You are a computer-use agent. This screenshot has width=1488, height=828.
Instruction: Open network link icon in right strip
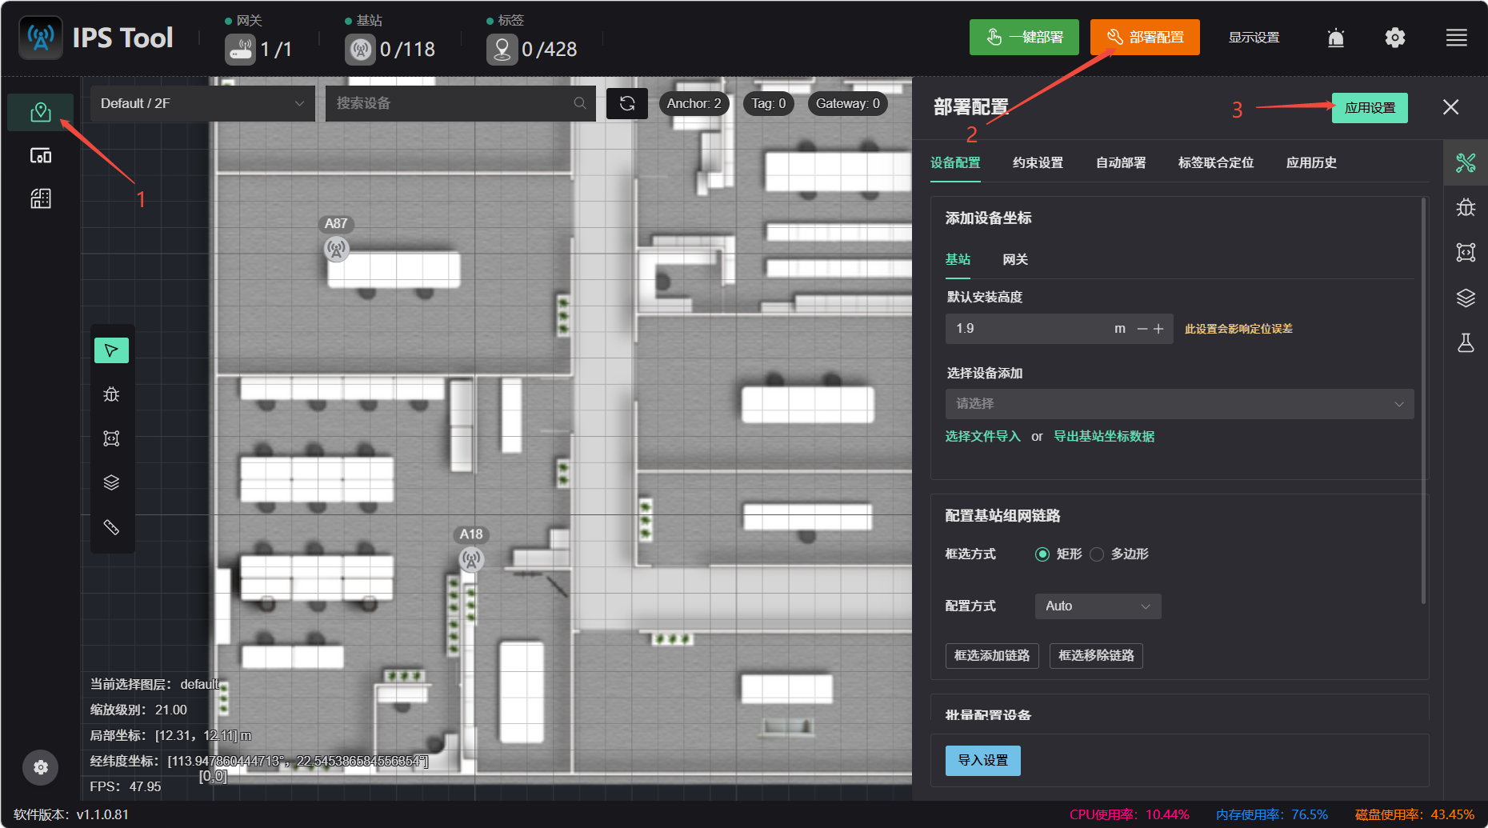[1466, 253]
